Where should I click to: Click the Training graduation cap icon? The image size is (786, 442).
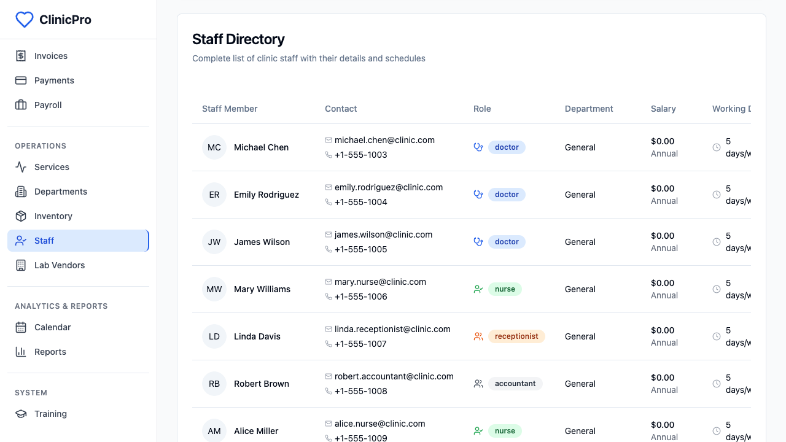[x=21, y=414]
